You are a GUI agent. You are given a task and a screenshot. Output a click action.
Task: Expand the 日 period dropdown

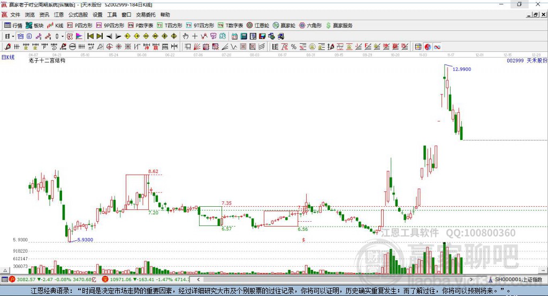point(8,36)
